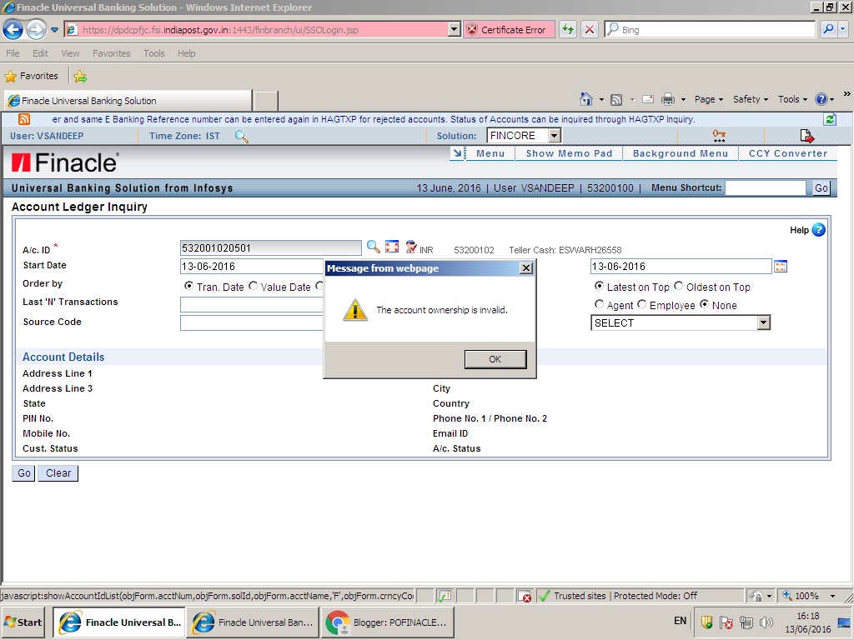Click the logout document icon on the right

pyautogui.click(x=806, y=134)
